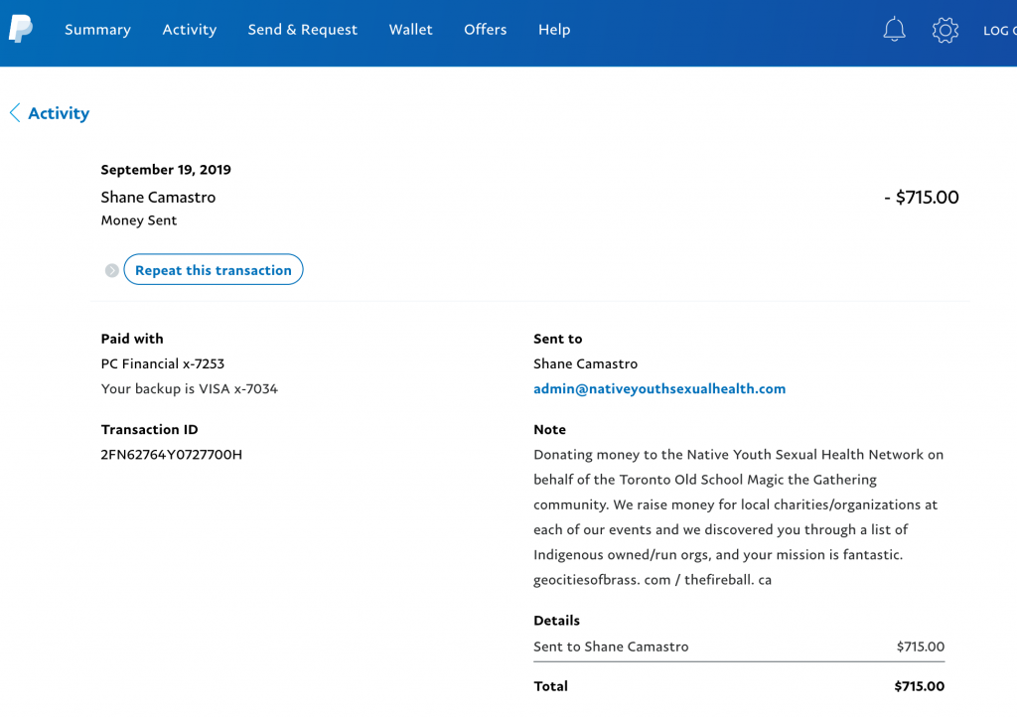Click PC Financial x-7253 payment method
The height and width of the screenshot is (718, 1017).
tap(163, 363)
